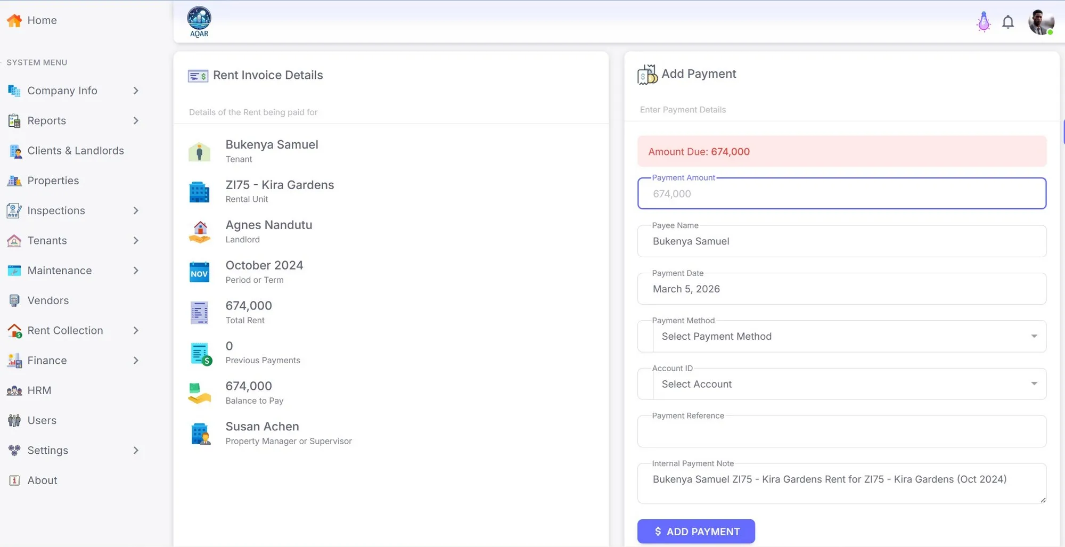The height and width of the screenshot is (547, 1065).
Task: Go to the Users menu item
Action: pyautogui.click(x=42, y=420)
